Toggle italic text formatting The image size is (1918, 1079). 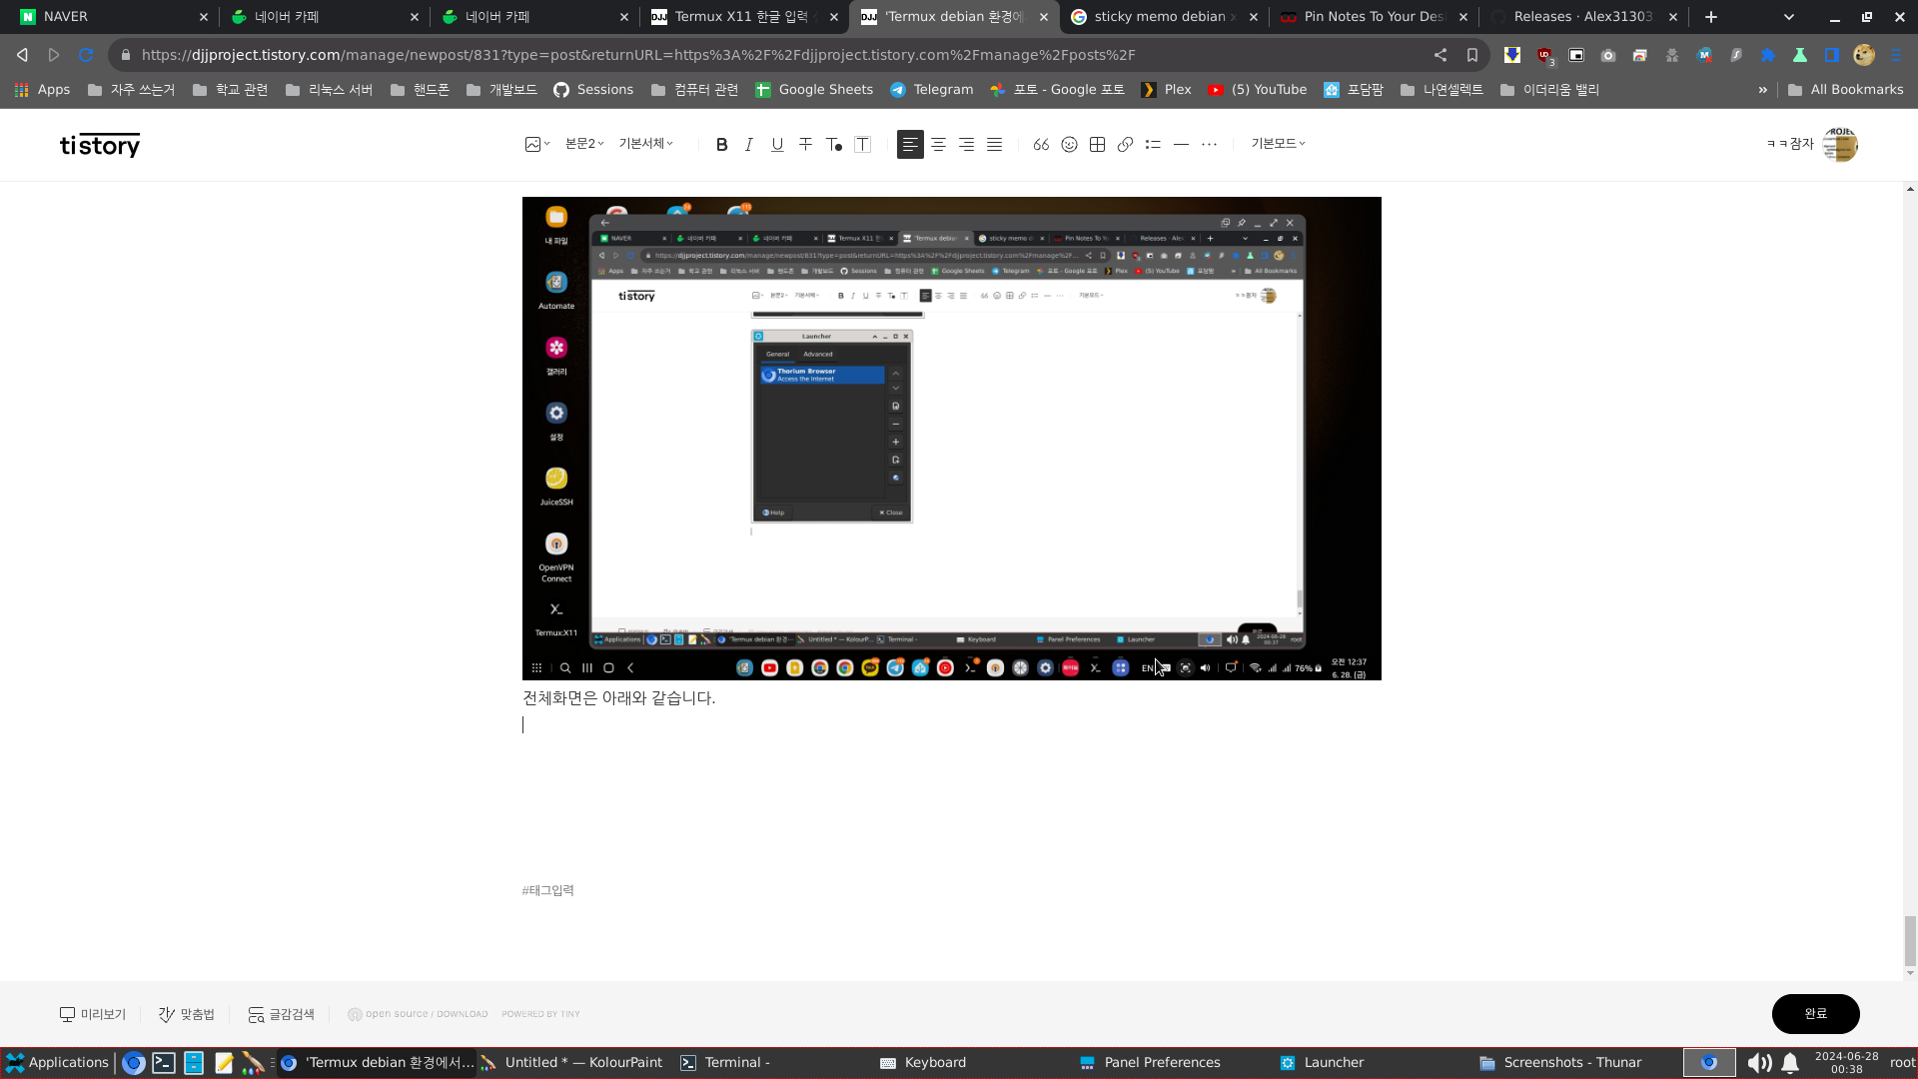[749, 145]
